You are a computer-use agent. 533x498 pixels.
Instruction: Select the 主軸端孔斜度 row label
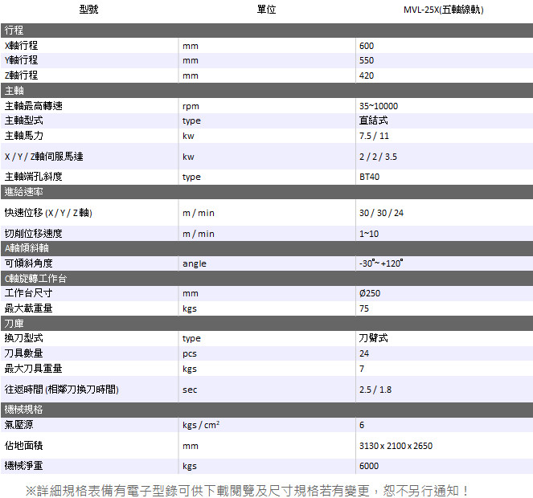point(33,177)
